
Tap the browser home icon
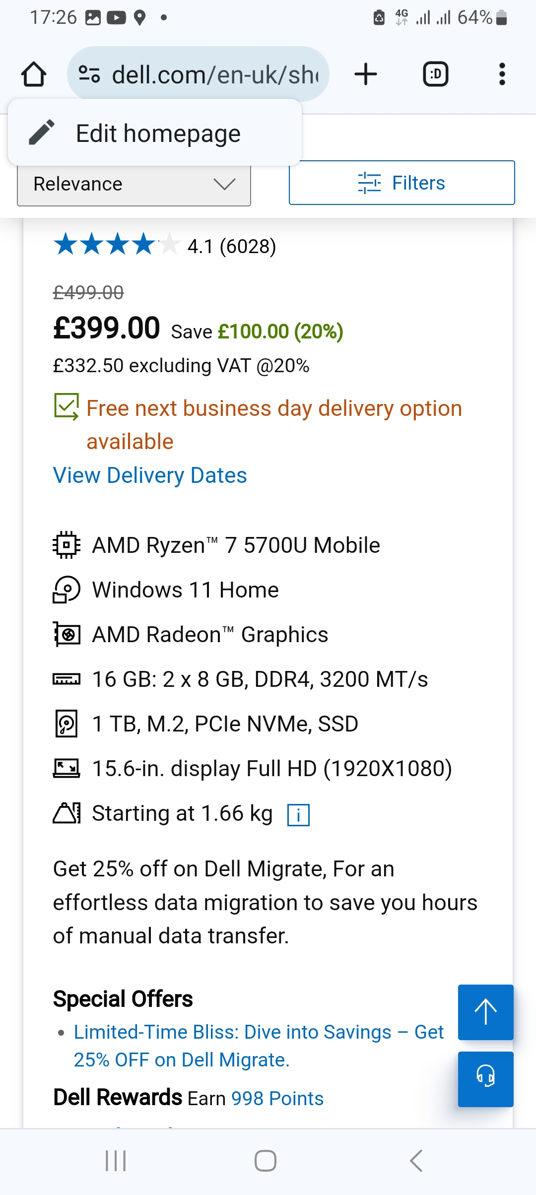[x=34, y=74]
